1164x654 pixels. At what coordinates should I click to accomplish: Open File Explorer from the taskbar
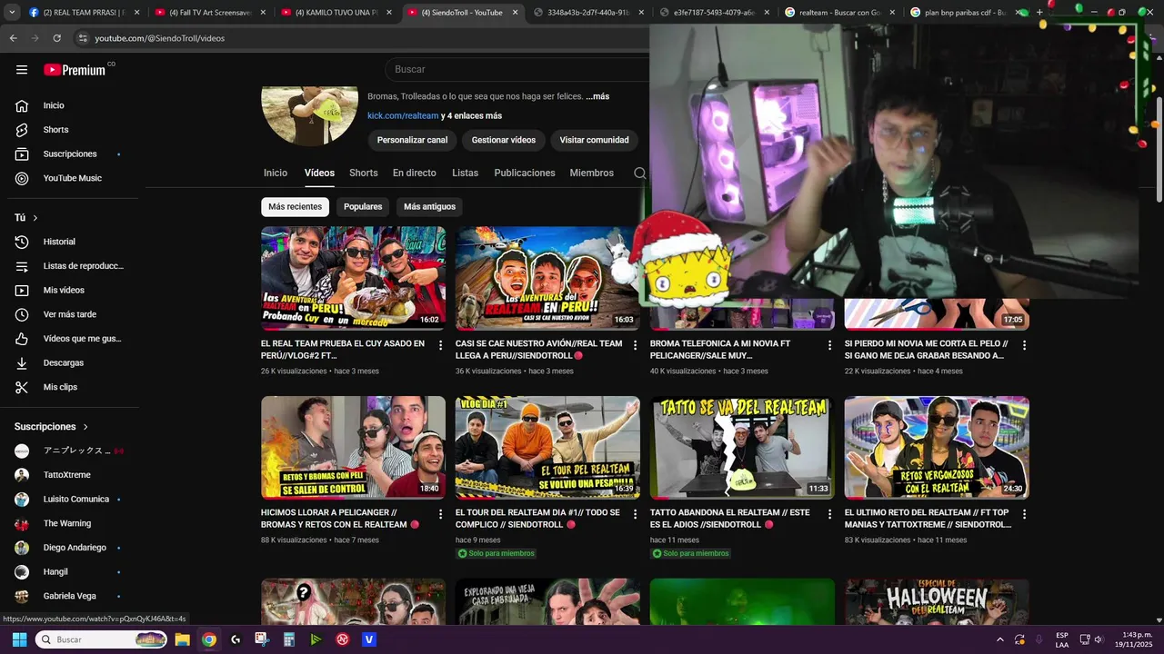click(182, 639)
